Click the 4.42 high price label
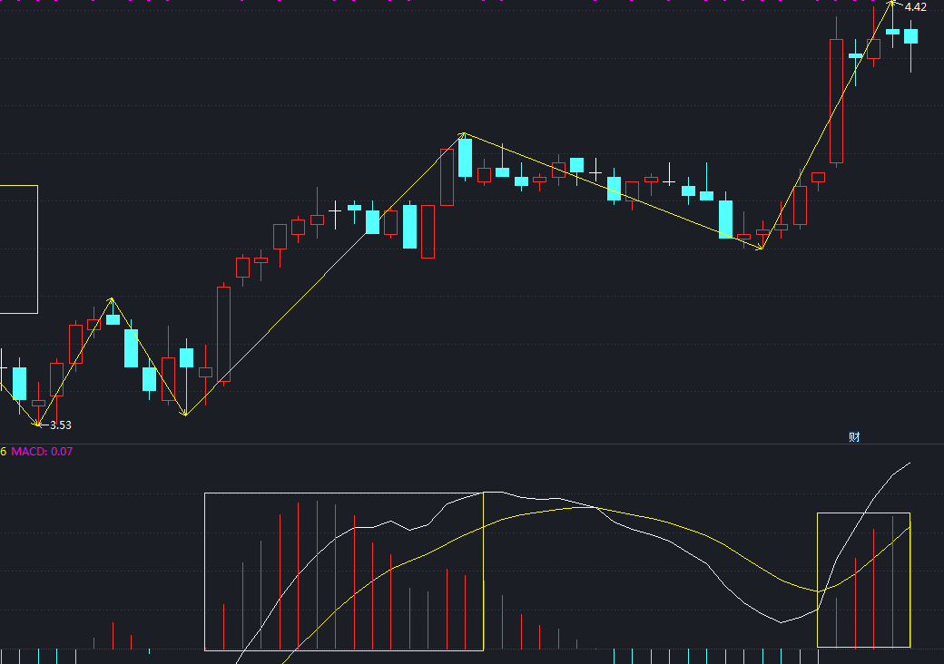 pyautogui.click(x=916, y=7)
